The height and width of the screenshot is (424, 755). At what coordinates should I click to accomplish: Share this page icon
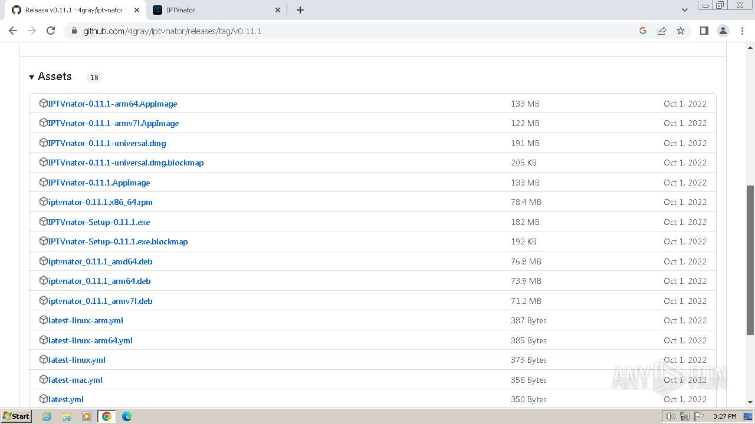(x=662, y=31)
